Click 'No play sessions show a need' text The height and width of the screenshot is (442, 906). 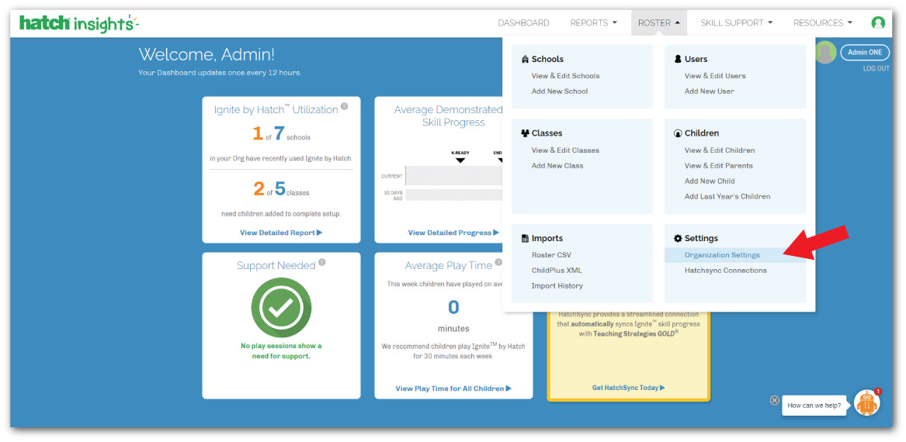pos(281,350)
